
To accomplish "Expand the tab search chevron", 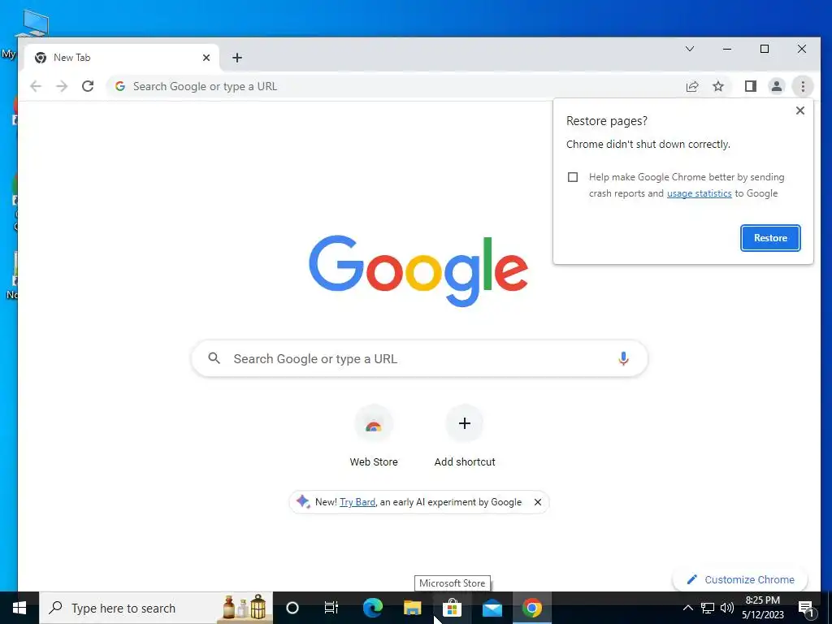I will pyautogui.click(x=690, y=49).
